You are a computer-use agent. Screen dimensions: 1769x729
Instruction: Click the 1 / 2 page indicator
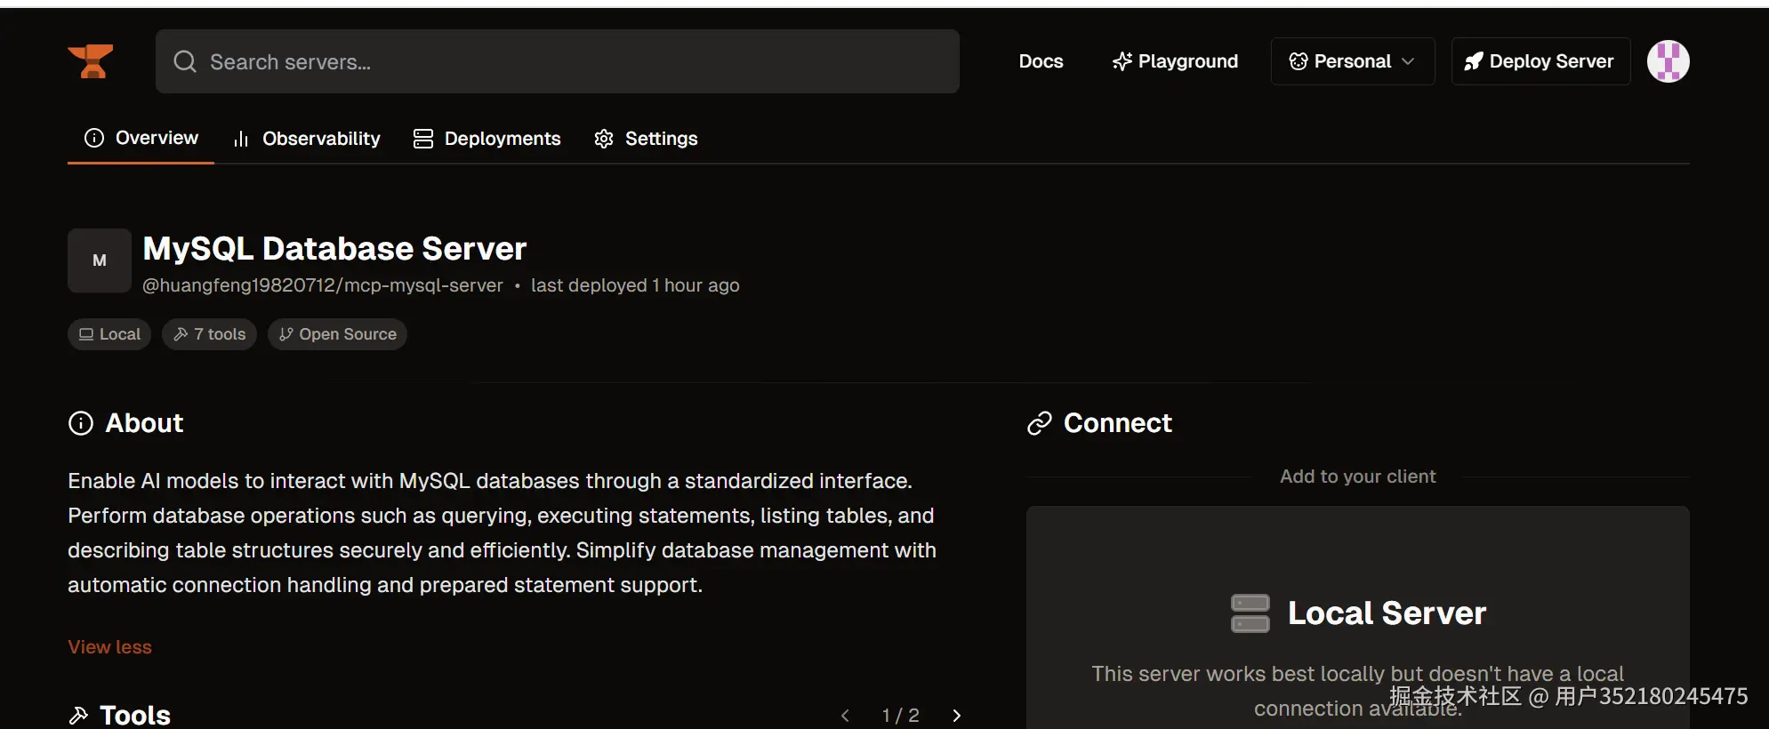[901, 716]
